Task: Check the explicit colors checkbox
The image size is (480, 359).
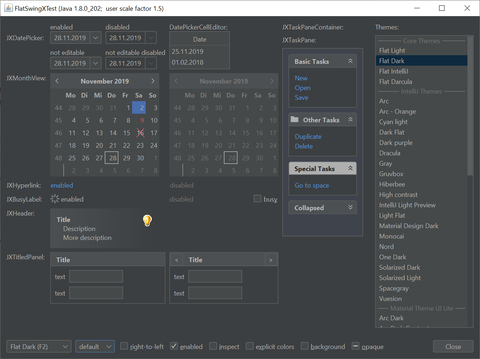Action: [250, 346]
